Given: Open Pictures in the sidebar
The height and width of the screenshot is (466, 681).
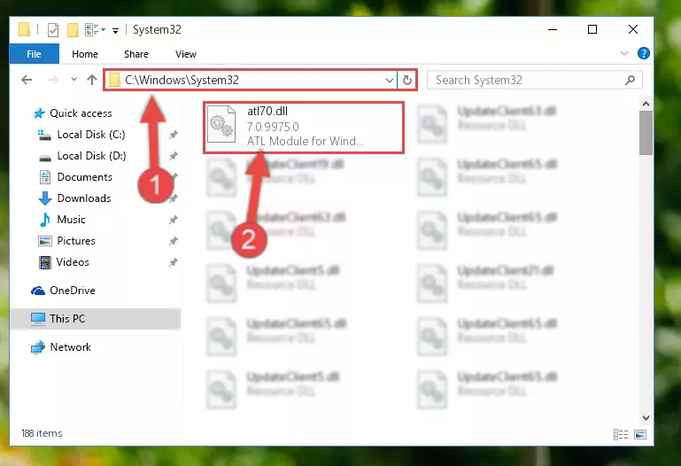Looking at the screenshot, I should 76,241.
